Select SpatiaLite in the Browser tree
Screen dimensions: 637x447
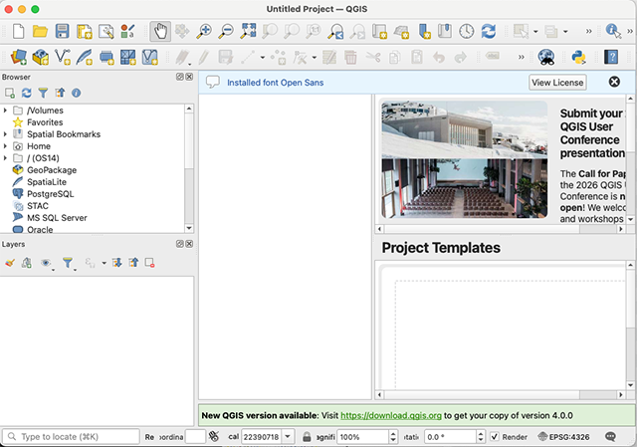point(47,182)
